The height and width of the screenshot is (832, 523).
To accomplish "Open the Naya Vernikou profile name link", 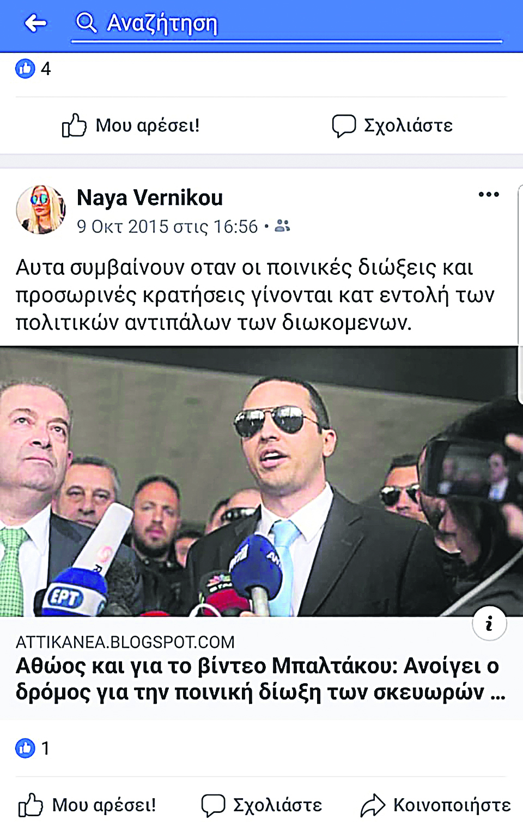I will point(150,197).
